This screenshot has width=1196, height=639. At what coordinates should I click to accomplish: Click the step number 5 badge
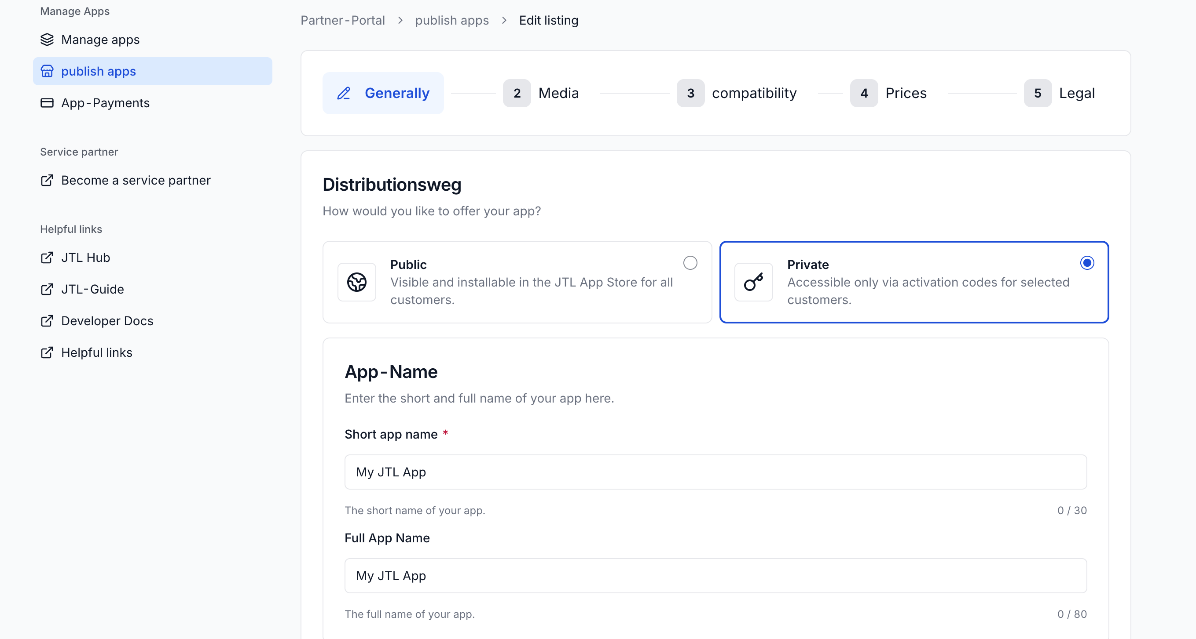tap(1037, 93)
